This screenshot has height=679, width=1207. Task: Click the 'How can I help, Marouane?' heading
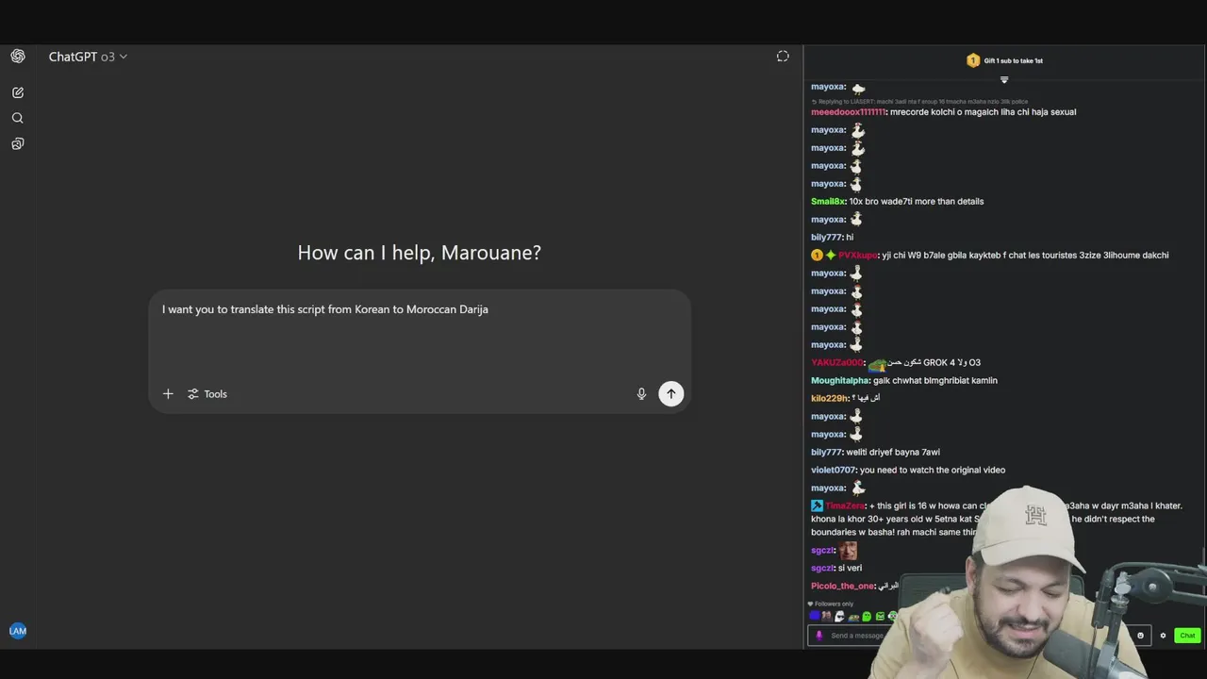(420, 253)
